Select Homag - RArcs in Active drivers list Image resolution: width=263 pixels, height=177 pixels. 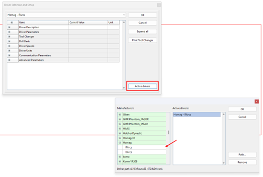[197, 115]
